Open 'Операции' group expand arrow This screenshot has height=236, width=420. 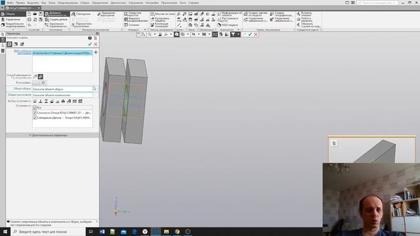pos(145,29)
